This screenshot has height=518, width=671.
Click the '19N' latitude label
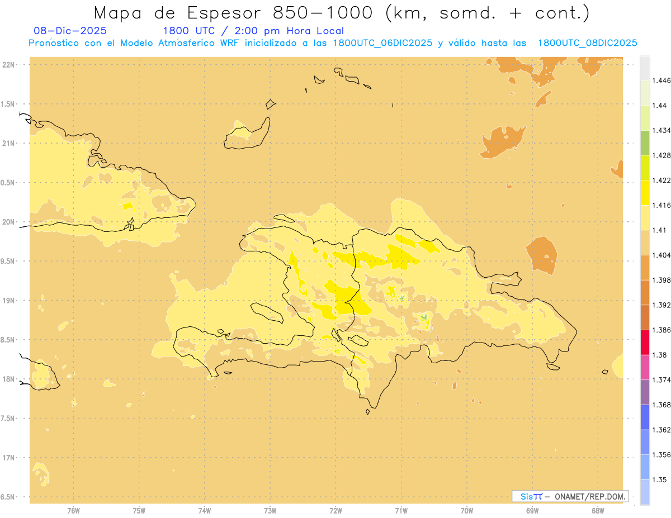pyautogui.click(x=8, y=300)
